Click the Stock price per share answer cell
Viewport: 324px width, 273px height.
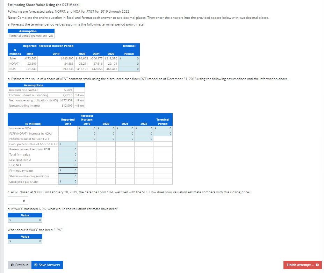(69, 181)
